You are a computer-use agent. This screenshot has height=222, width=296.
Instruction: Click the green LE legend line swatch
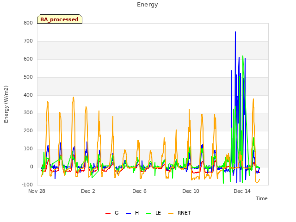click(149, 214)
